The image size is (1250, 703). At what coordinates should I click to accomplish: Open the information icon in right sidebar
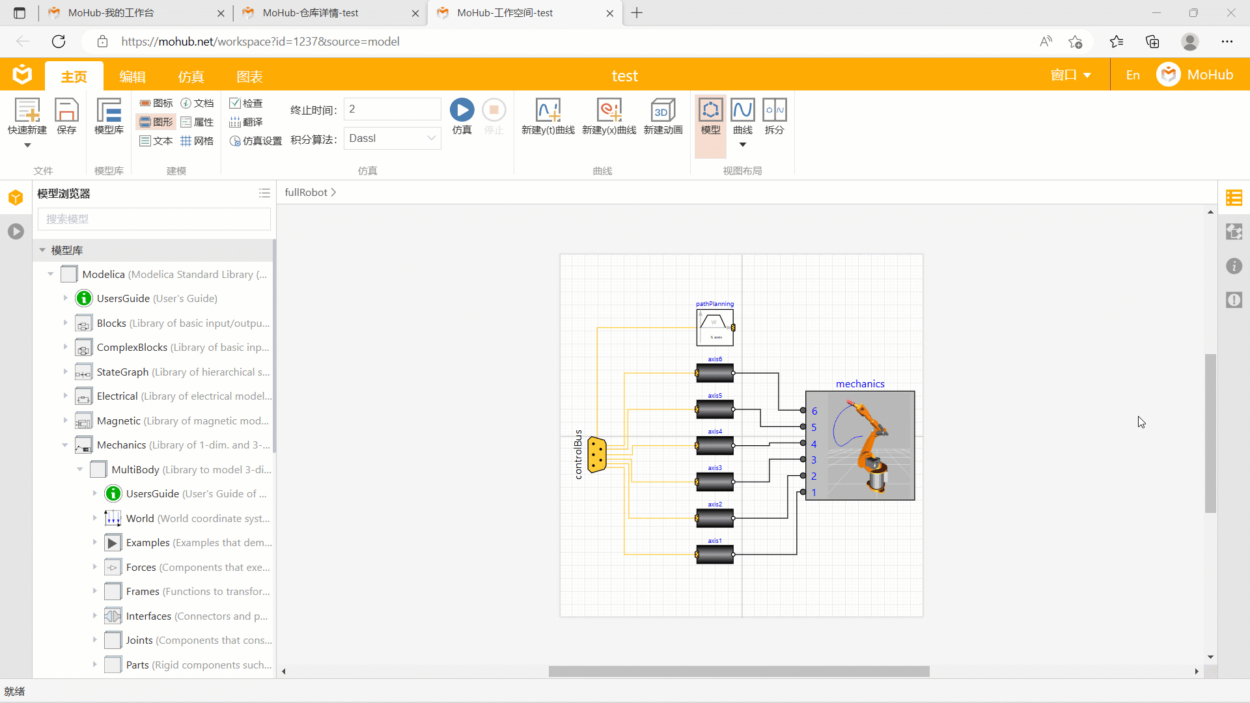(1234, 266)
